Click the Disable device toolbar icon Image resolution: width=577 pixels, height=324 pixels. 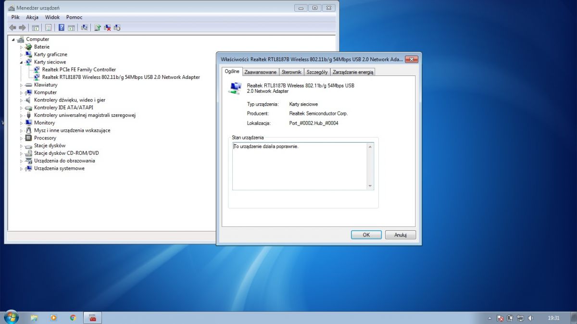pyautogui.click(x=117, y=27)
